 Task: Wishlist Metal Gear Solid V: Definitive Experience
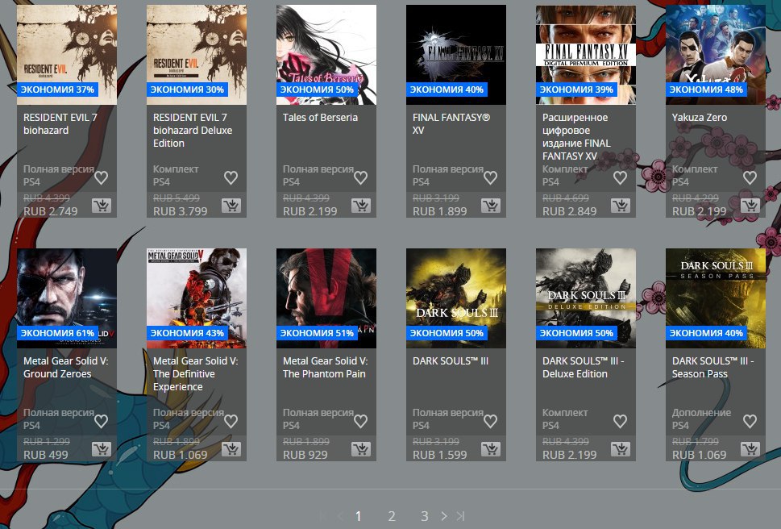coord(231,421)
